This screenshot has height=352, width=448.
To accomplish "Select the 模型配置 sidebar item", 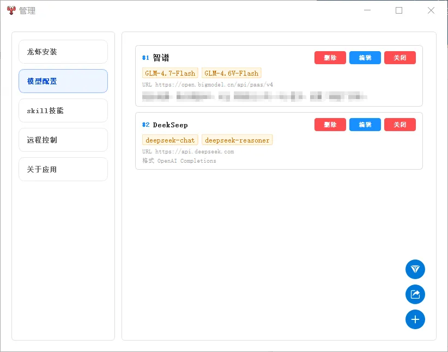I will (x=63, y=81).
